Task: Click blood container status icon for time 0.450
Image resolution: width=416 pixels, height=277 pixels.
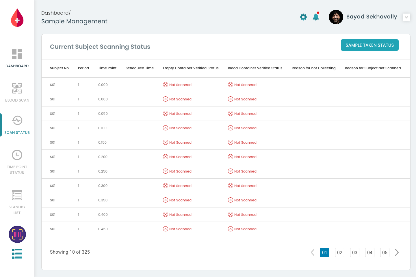Action: (231, 229)
